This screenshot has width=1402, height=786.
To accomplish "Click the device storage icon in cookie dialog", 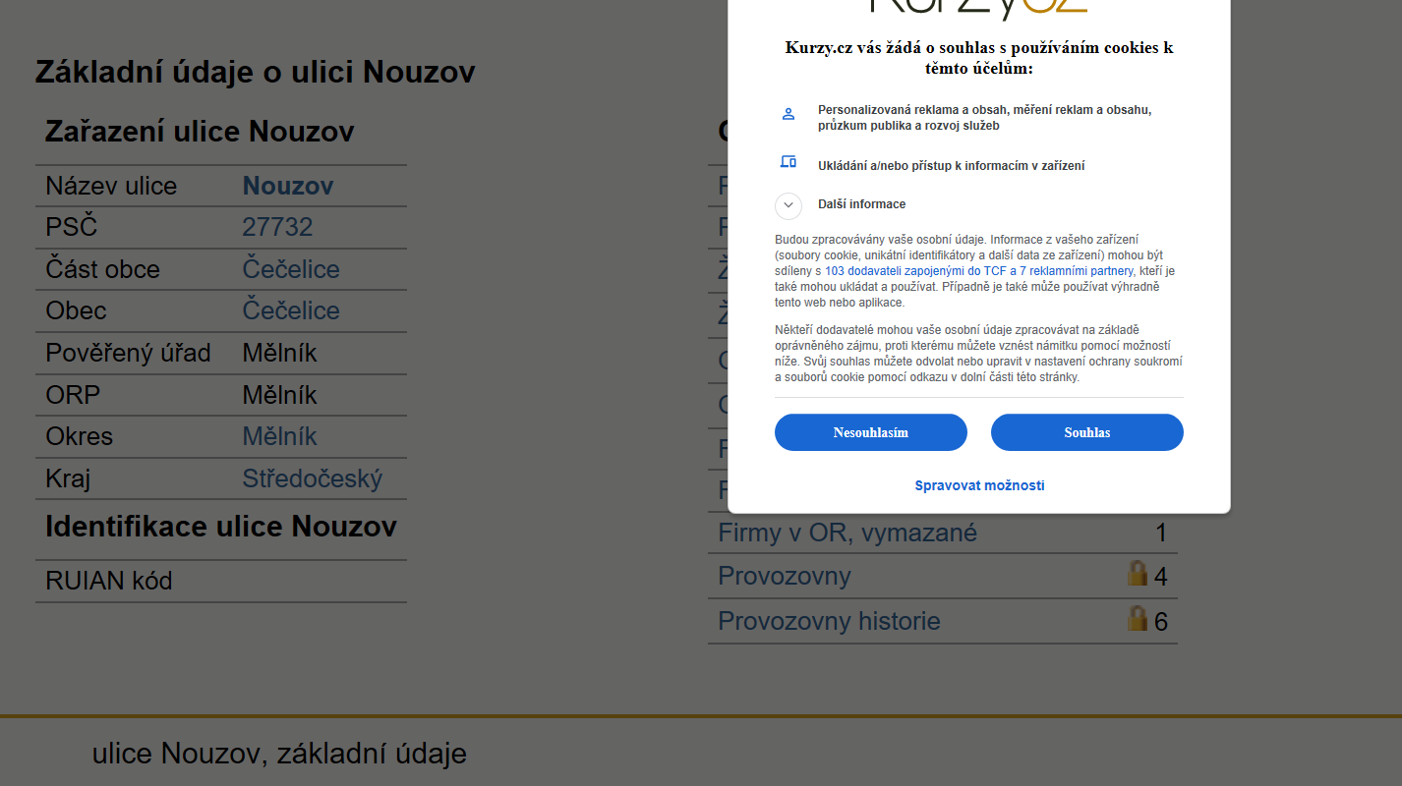I will [788, 162].
